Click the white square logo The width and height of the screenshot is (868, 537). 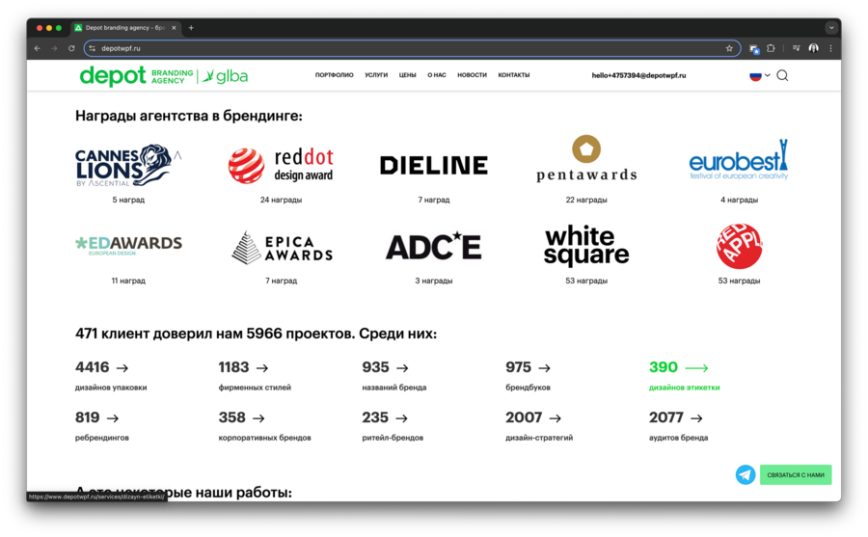click(586, 245)
